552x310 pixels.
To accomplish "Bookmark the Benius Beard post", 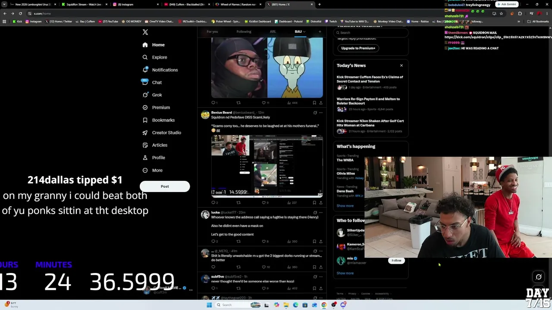I will click(x=314, y=202).
